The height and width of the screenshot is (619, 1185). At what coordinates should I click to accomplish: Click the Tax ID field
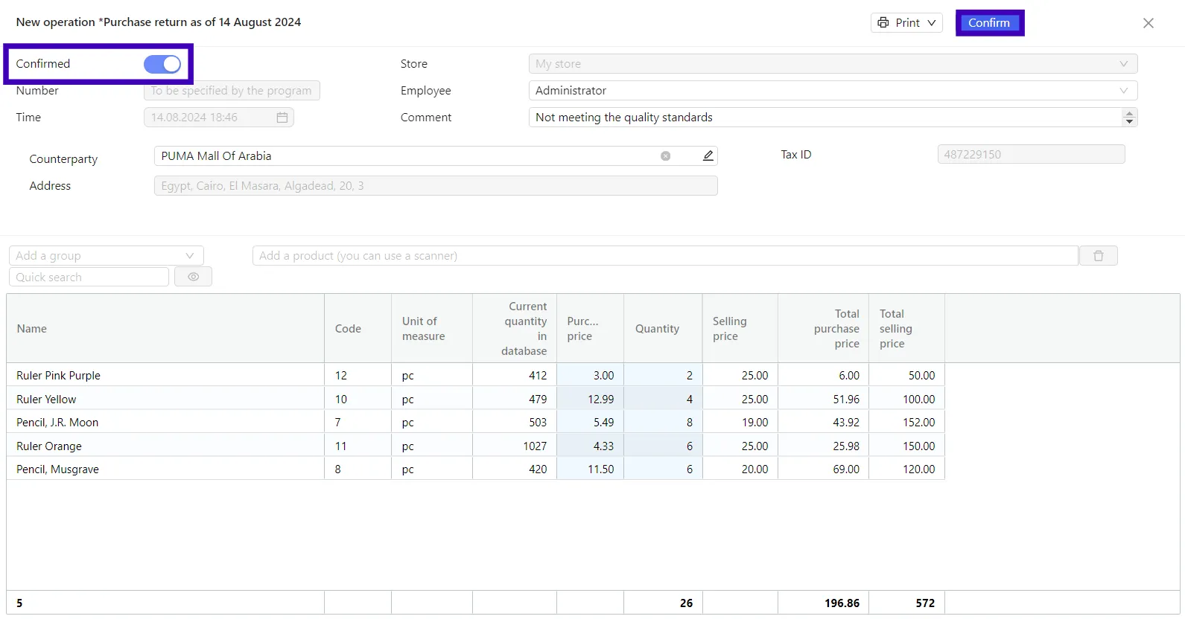(x=1031, y=155)
